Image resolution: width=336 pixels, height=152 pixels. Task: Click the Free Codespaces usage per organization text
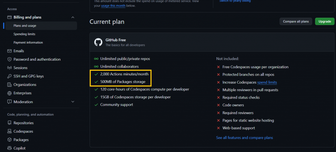(255, 67)
